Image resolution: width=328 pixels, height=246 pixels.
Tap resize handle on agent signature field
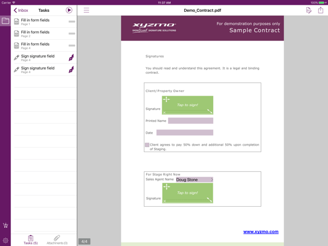(x=209, y=200)
